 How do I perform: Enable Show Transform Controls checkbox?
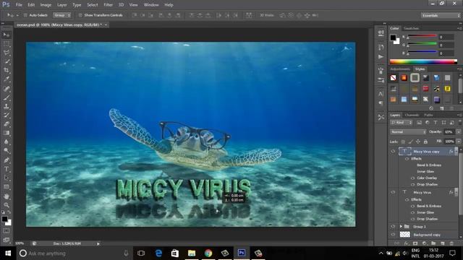[x=80, y=15]
